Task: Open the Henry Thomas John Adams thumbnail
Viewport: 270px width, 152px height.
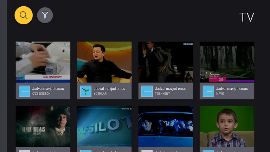Action: [43, 127]
